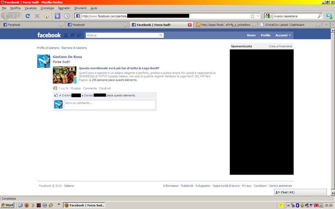Image resolution: width=335 pixels, height=209 pixels.
Task: Switch to the first Facebook tab
Action: click(33, 25)
